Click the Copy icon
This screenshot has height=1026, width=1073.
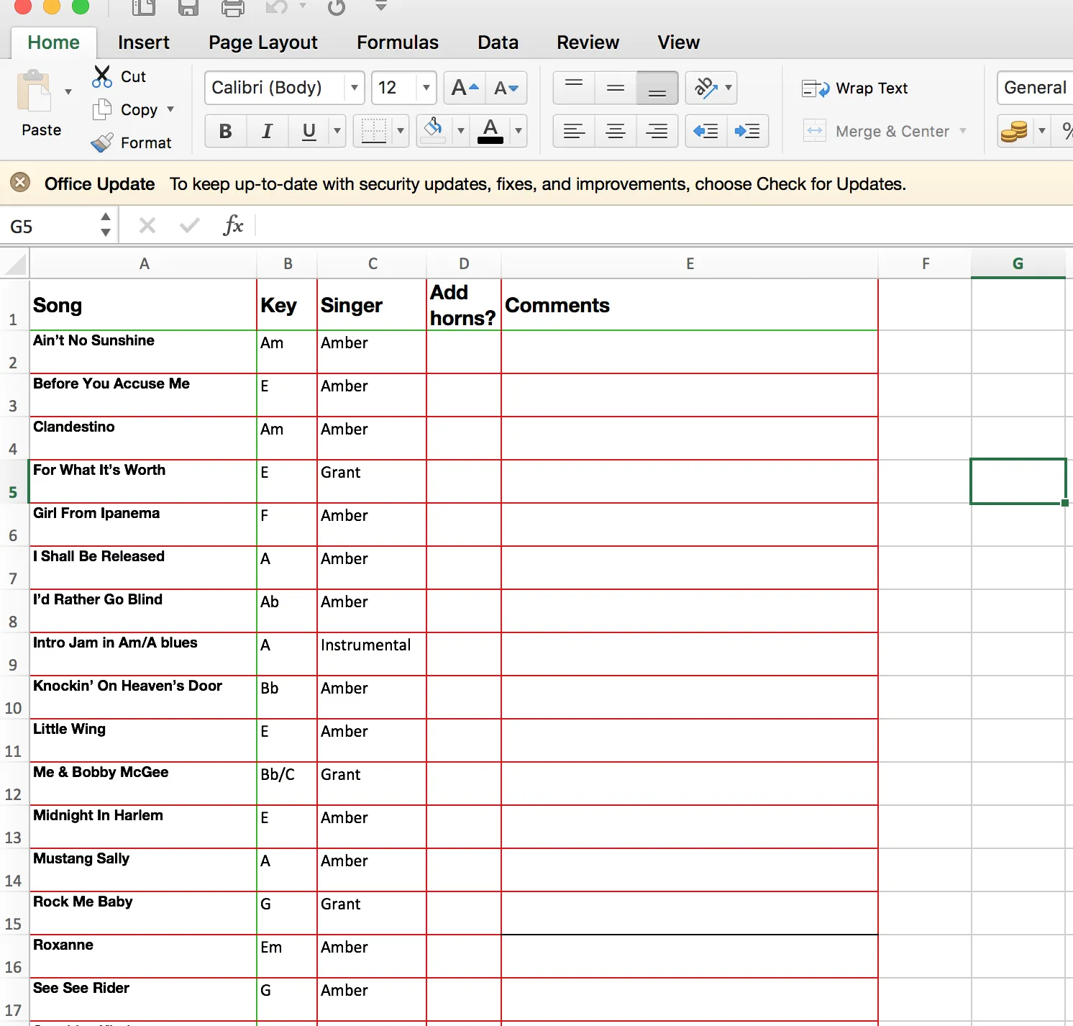[102, 109]
